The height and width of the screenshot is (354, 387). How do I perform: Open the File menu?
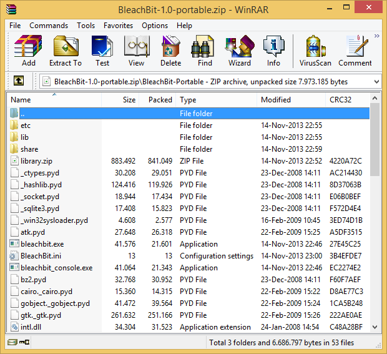pos(15,26)
